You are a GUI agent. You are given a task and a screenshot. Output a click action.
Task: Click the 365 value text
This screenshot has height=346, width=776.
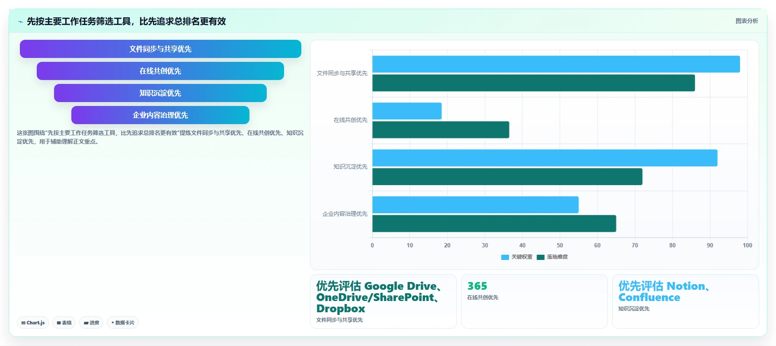coord(477,286)
